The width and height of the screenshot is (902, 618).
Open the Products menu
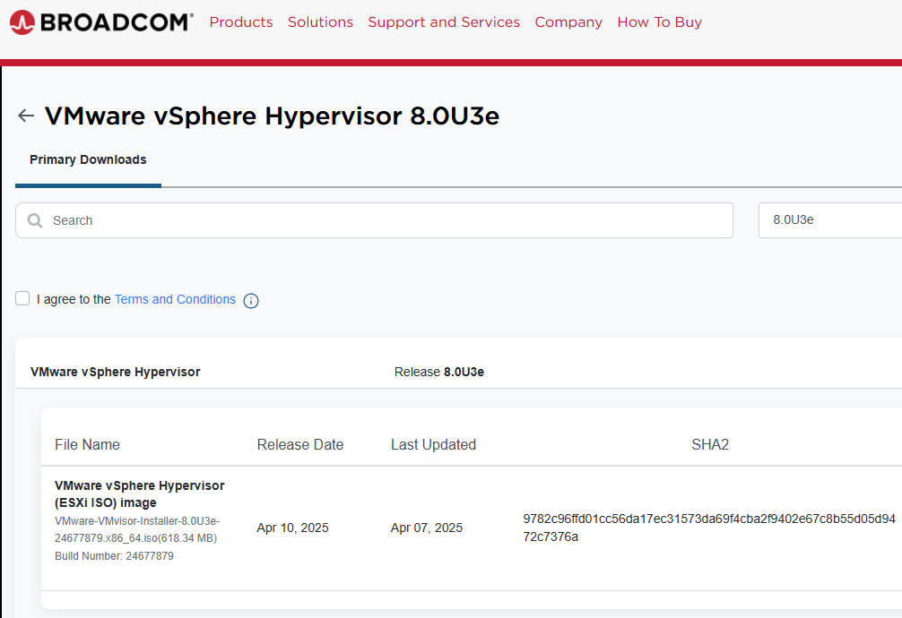point(240,21)
